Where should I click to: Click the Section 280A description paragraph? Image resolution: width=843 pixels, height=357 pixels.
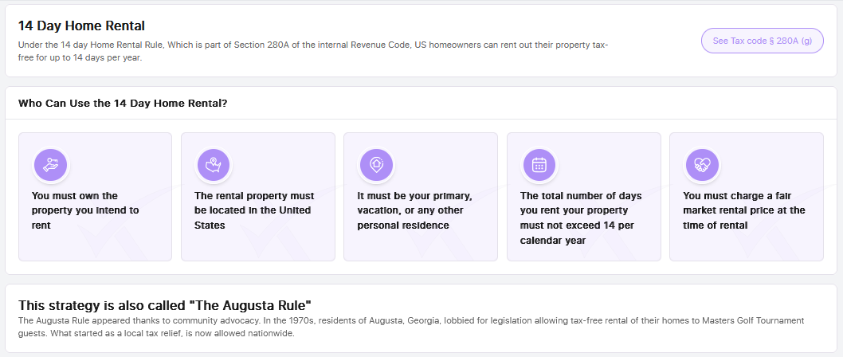coord(313,52)
